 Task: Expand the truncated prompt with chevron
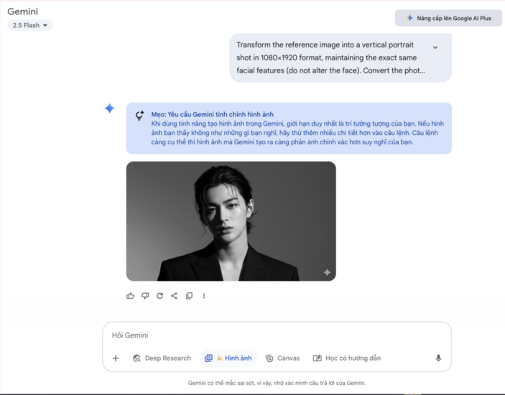point(435,47)
